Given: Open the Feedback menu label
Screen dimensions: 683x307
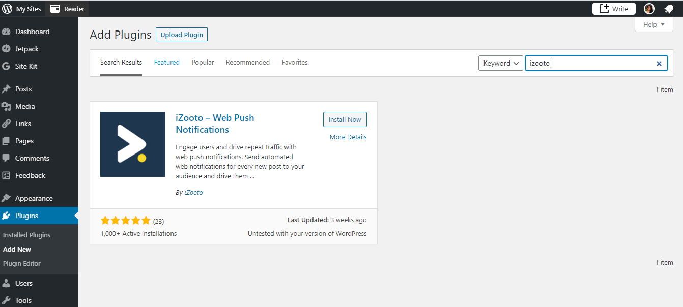Looking at the screenshot, I should click(30, 175).
